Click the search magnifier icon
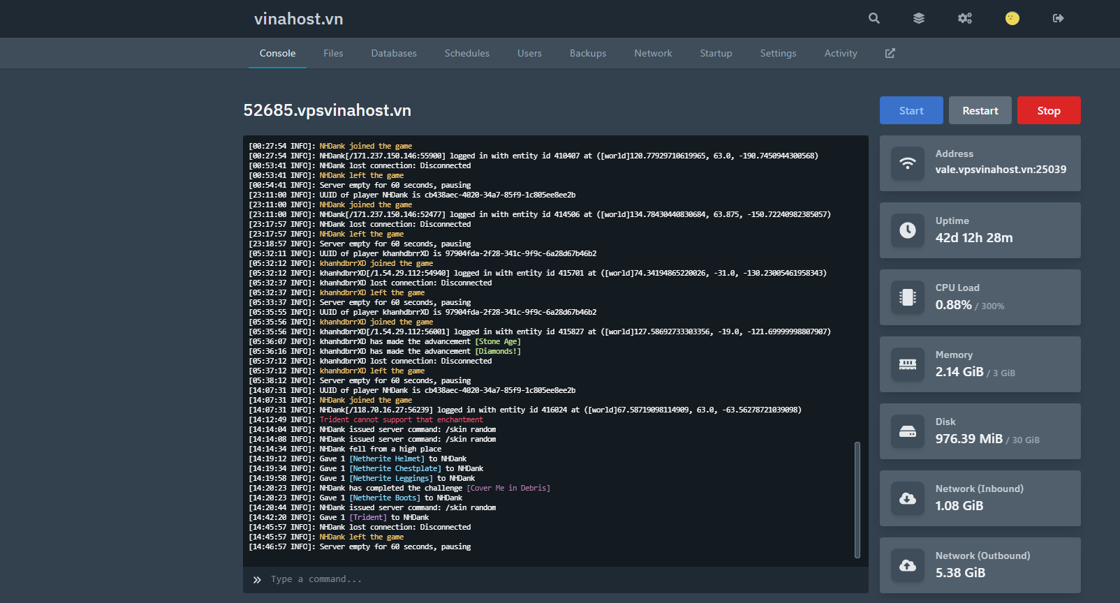1120x603 pixels. pos(874,19)
